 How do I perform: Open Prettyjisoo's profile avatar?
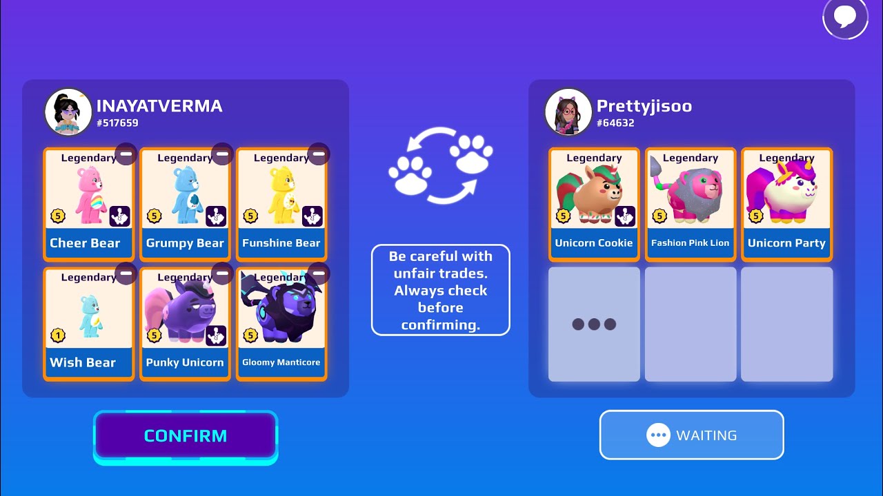coord(568,112)
